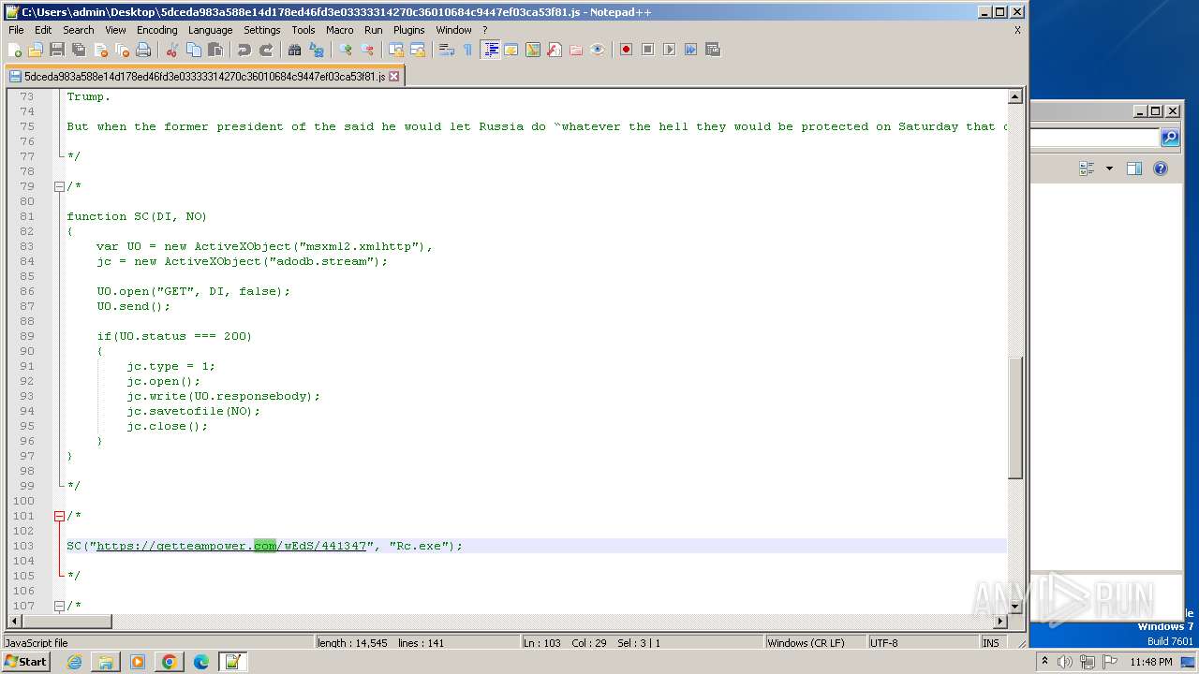Click the Redo arrow icon
The height and width of the screenshot is (674, 1199).
(266, 50)
